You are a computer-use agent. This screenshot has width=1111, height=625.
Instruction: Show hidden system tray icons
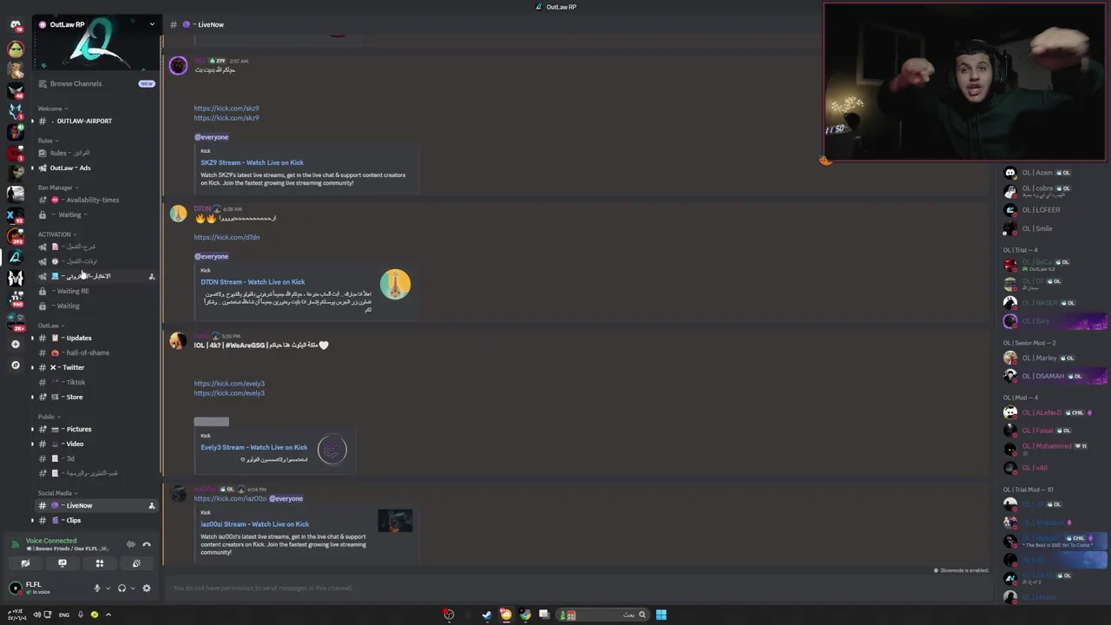click(108, 615)
